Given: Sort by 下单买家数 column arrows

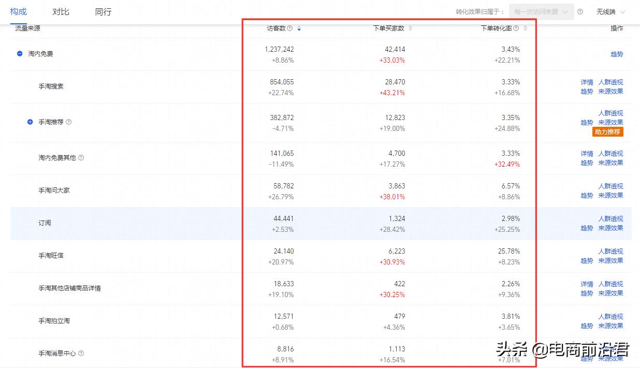Looking at the screenshot, I should pos(411,28).
